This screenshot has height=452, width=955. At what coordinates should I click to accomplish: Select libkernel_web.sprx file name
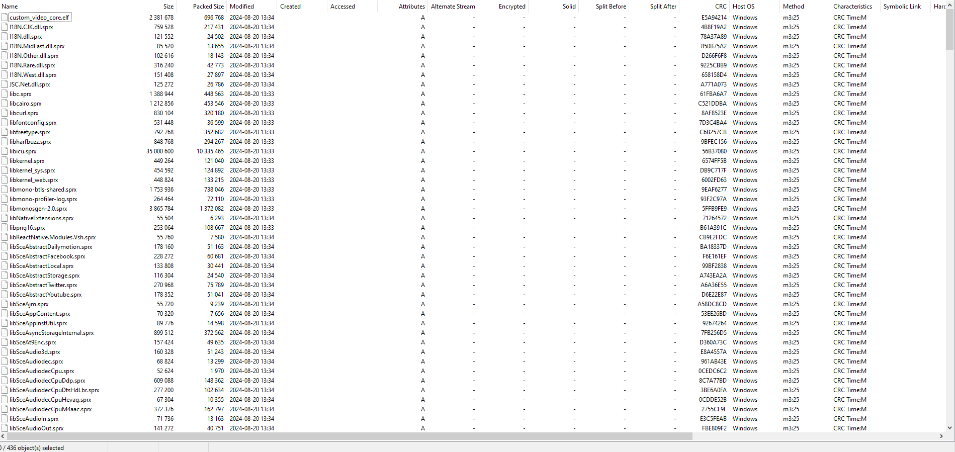(34, 180)
